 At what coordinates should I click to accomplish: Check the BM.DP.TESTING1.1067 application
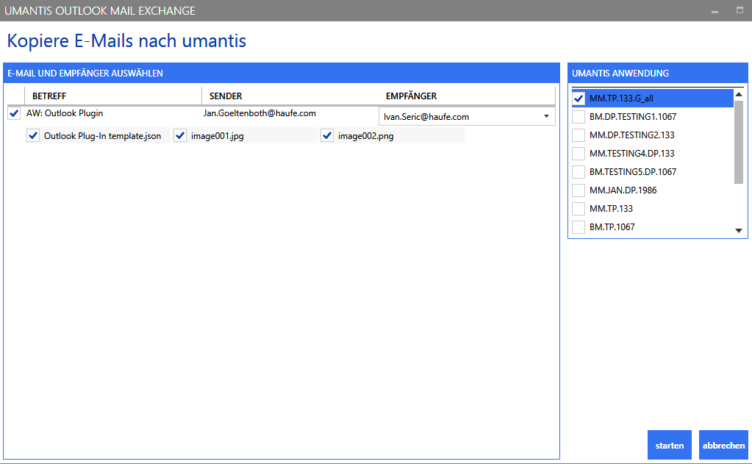point(579,117)
